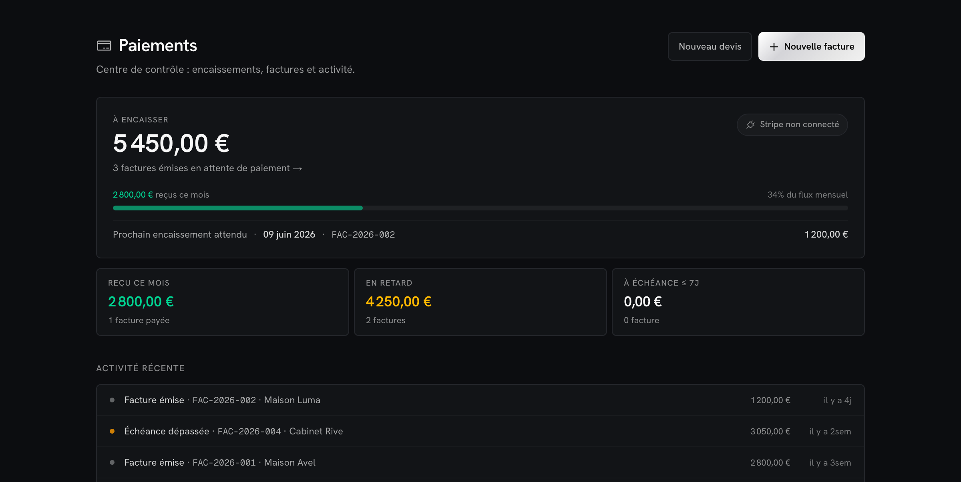
Task: Open the En retard card
Action: 480,302
